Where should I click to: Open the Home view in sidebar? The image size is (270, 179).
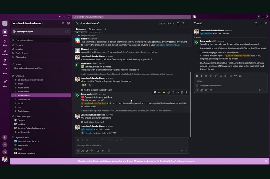5,33
